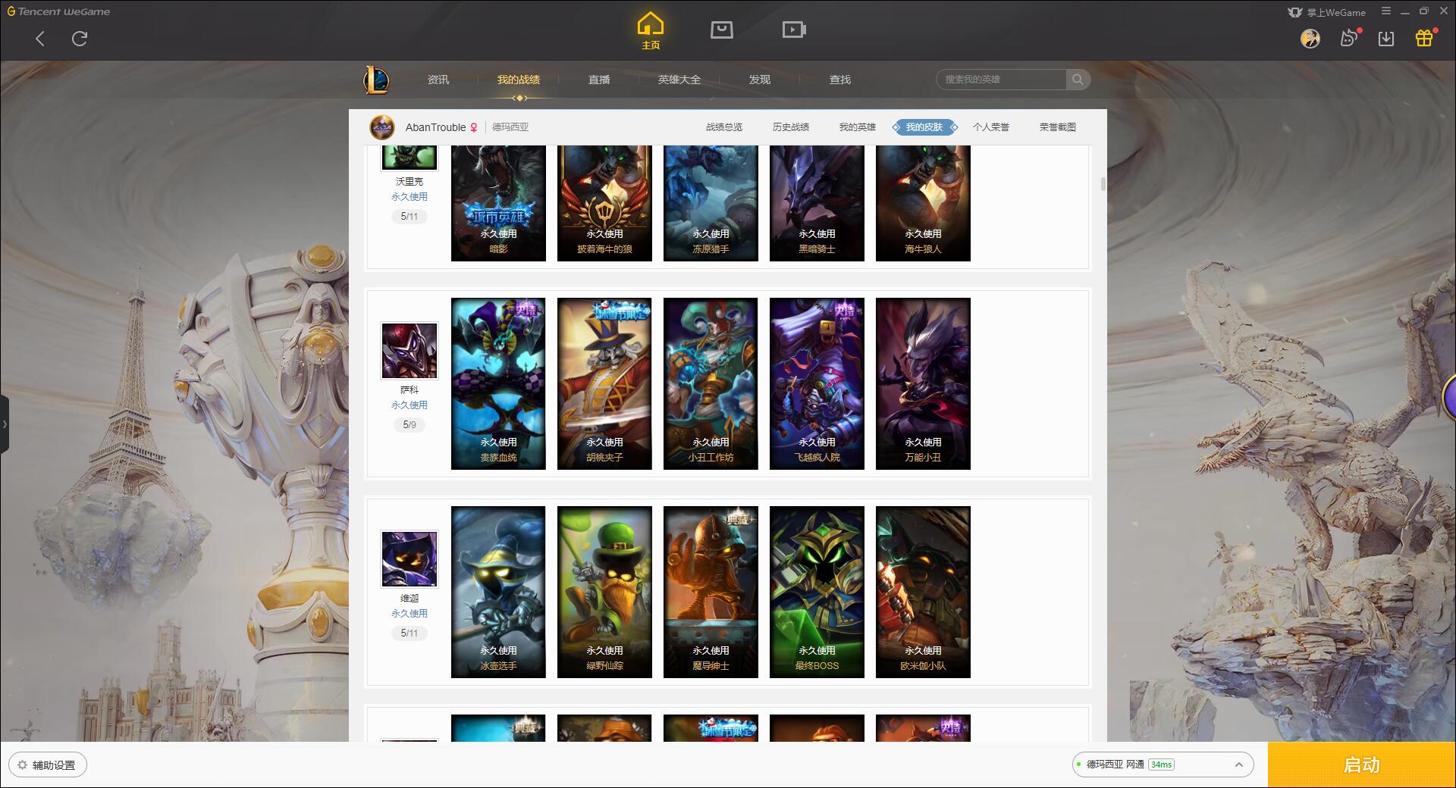Switch to 战绩总览 sub-tab

click(x=724, y=127)
